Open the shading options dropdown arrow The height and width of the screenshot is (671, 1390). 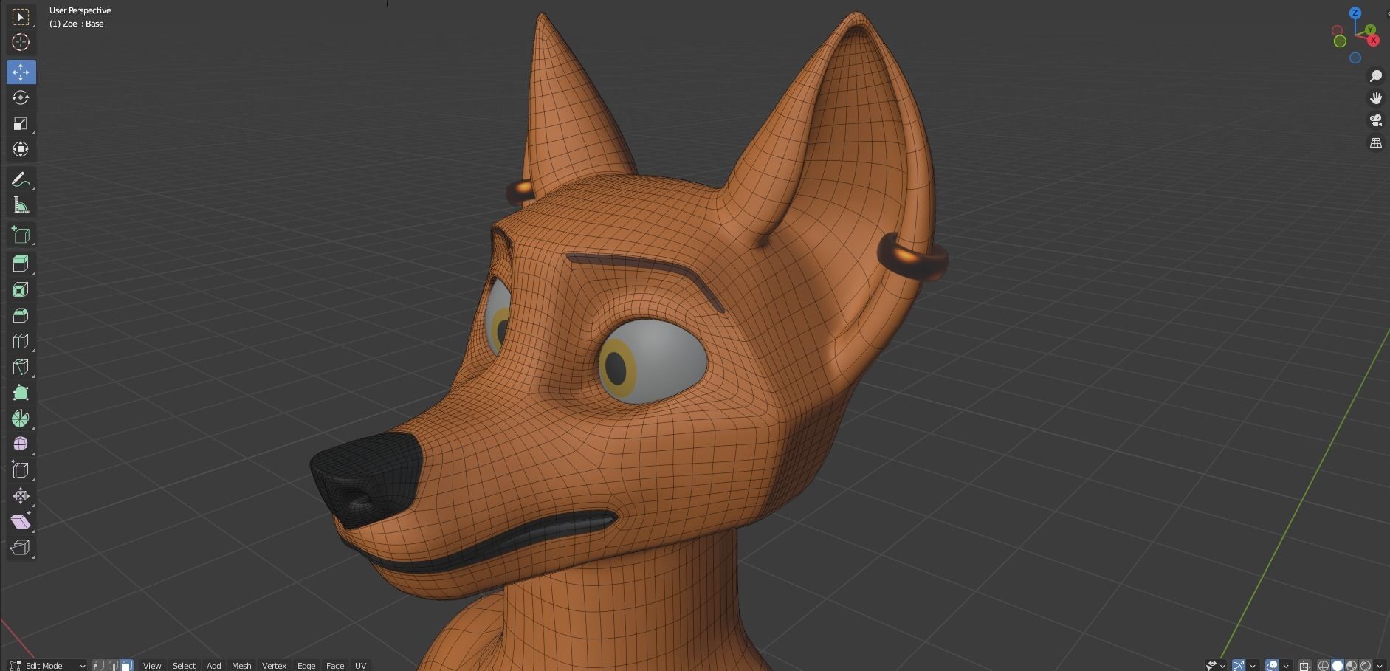pyautogui.click(x=1380, y=666)
